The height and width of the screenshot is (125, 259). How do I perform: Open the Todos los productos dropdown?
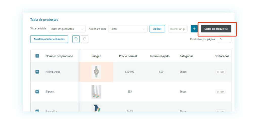(67, 29)
